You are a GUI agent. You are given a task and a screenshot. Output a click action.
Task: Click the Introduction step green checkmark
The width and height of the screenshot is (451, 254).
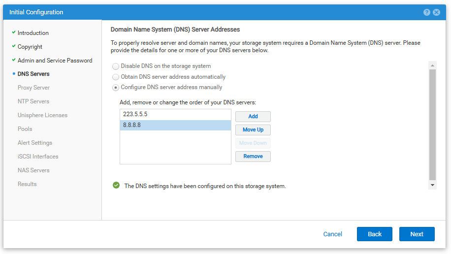[13, 32]
